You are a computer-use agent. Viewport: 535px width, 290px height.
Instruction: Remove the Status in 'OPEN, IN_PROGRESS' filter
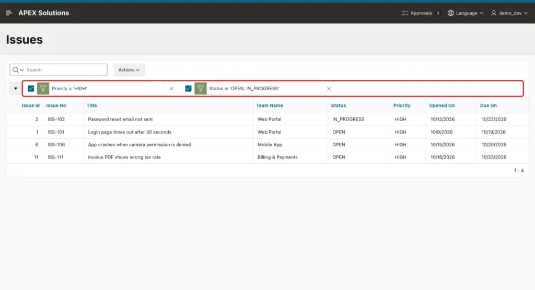(x=329, y=89)
